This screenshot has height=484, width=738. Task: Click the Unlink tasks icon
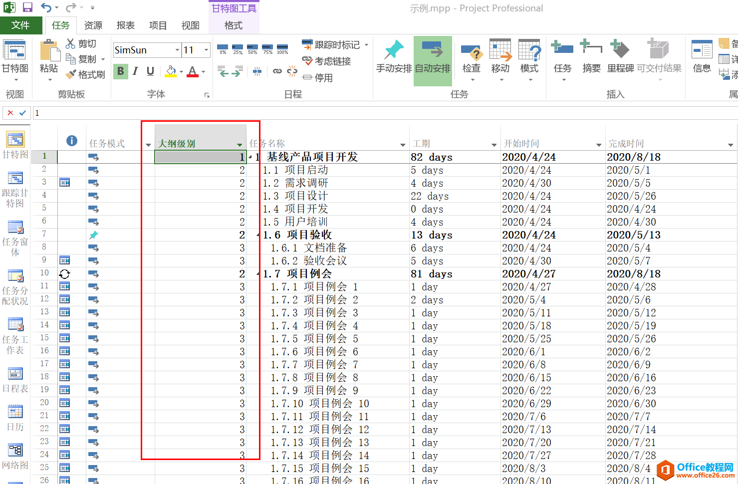292,71
